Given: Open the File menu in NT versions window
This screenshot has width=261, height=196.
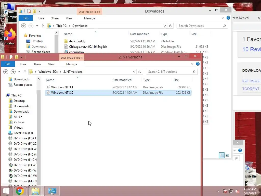Looking at the screenshot, I should coord(8,64).
